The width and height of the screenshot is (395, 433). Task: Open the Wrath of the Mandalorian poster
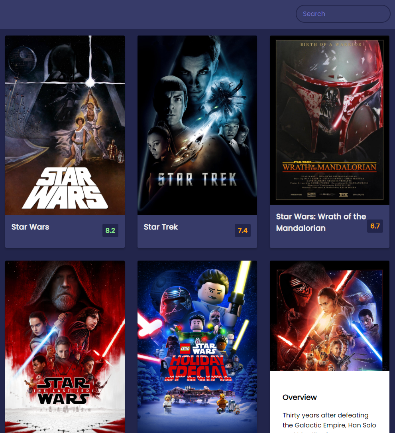330,120
